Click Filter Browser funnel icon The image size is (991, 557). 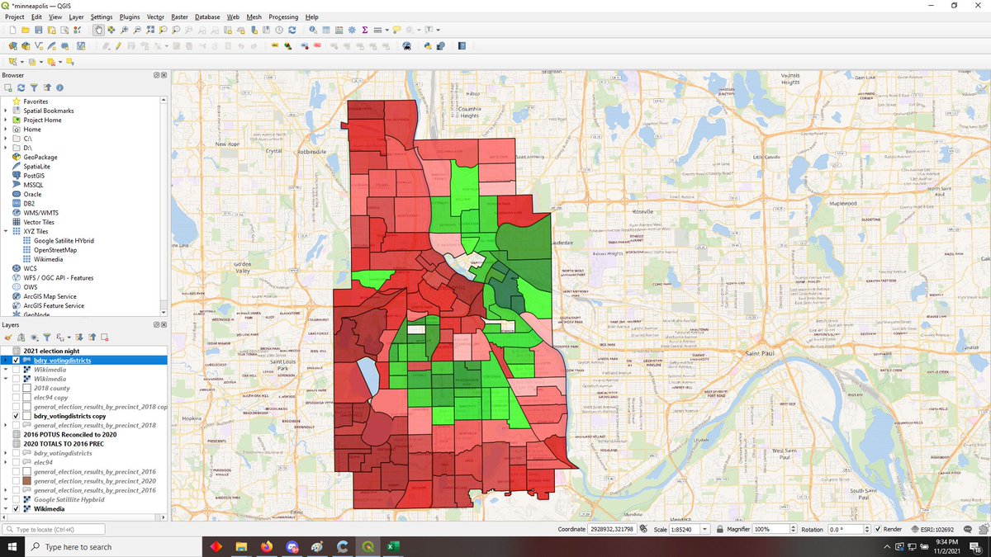click(34, 87)
